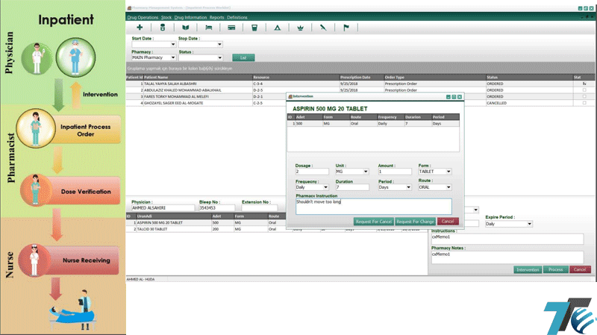Click the pill bottle toolbar icon
Viewport: 597px width, 335px height.
(x=162, y=28)
